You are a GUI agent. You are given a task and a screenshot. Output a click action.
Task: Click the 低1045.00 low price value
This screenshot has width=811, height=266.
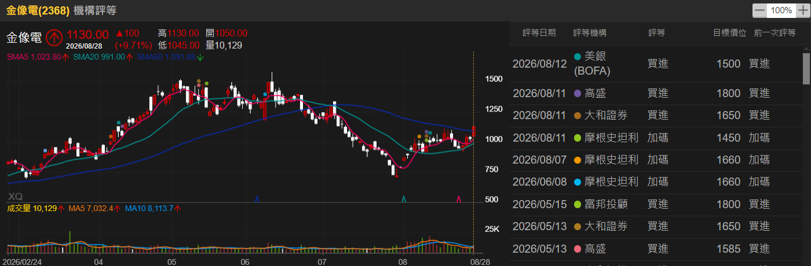coord(178,45)
